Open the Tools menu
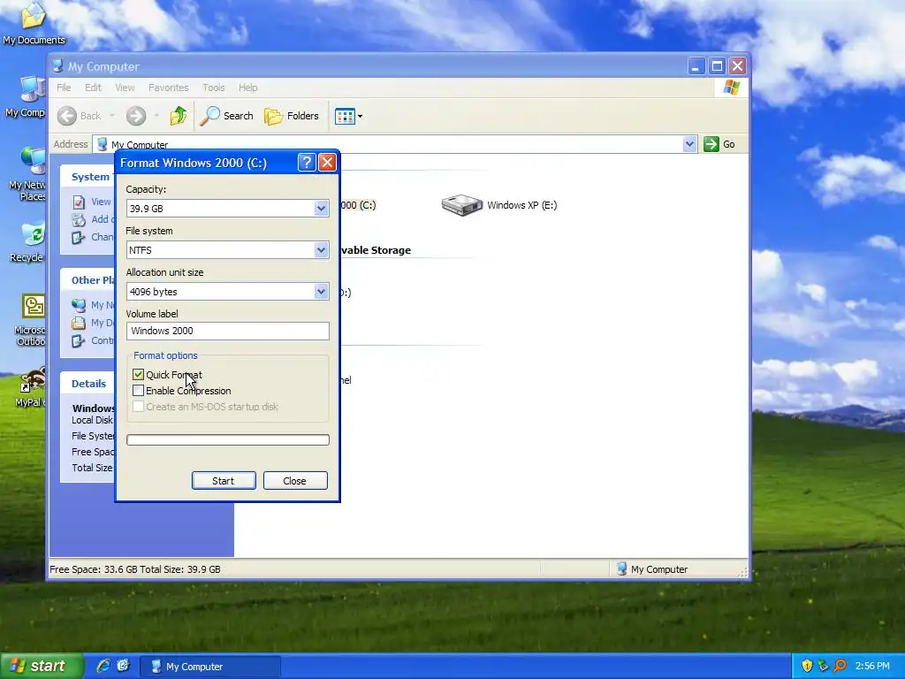This screenshot has width=905, height=679. [214, 88]
